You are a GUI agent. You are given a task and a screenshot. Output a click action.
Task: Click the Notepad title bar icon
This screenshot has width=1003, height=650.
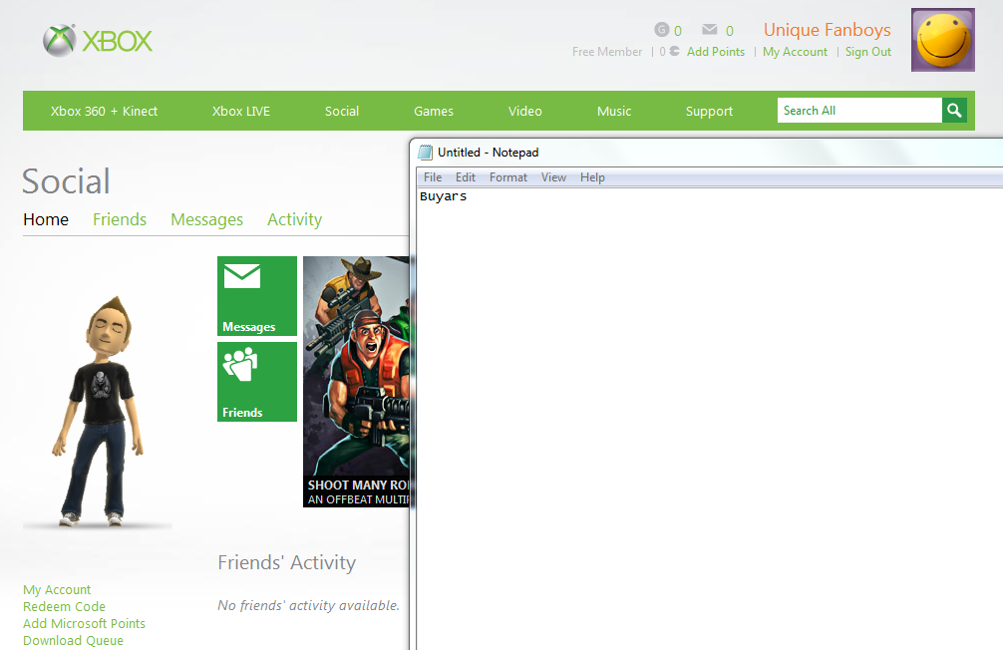tap(425, 153)
